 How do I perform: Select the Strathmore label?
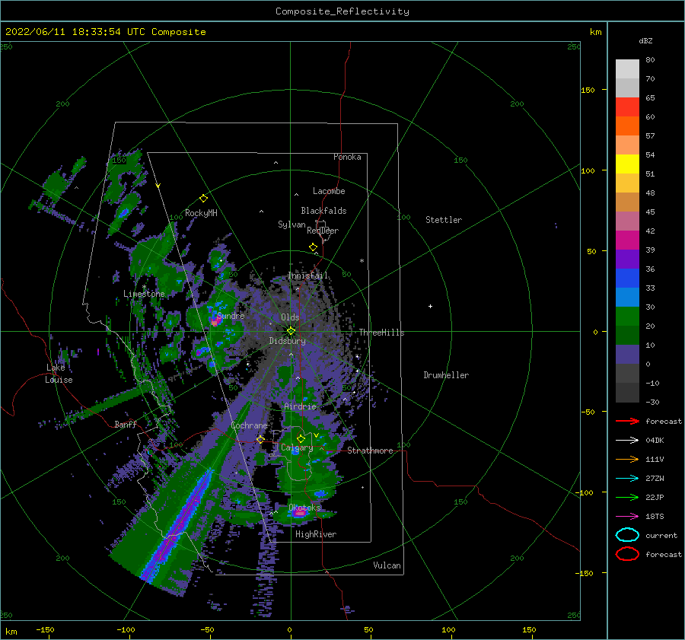point(370,451)
